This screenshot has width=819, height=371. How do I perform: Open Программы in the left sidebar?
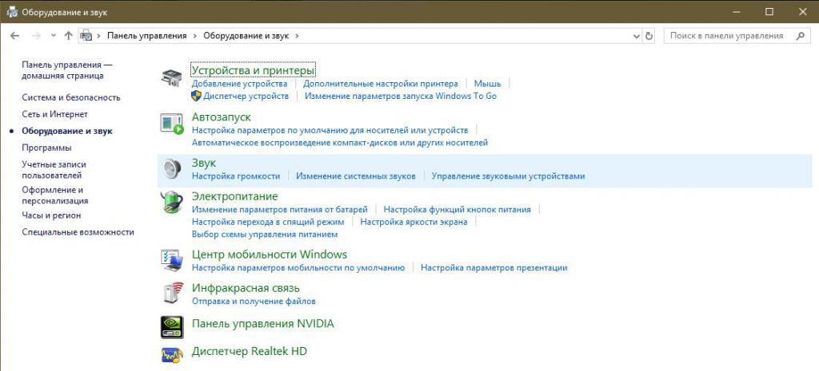click(x=46, y=148)
